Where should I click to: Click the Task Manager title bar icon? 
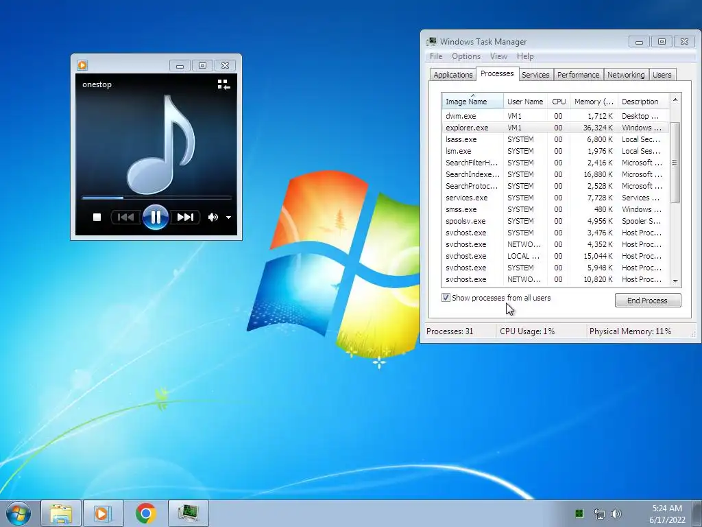(x=432, y=42)
